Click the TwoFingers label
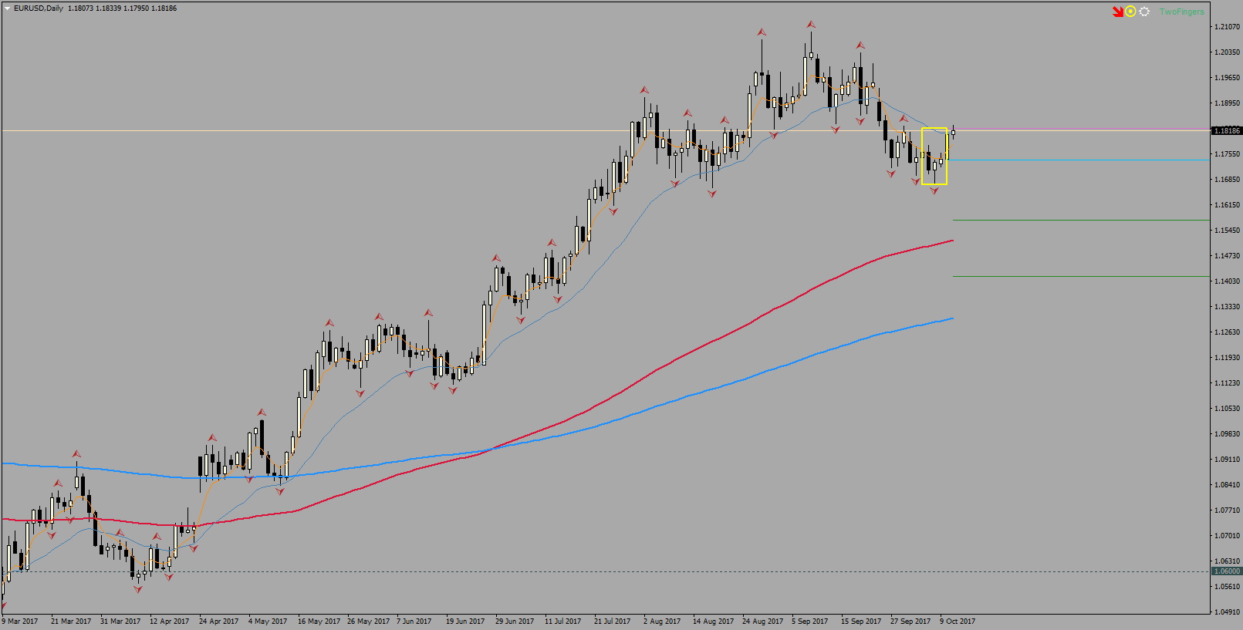1243x630 pixels. tap(1181, 12)
